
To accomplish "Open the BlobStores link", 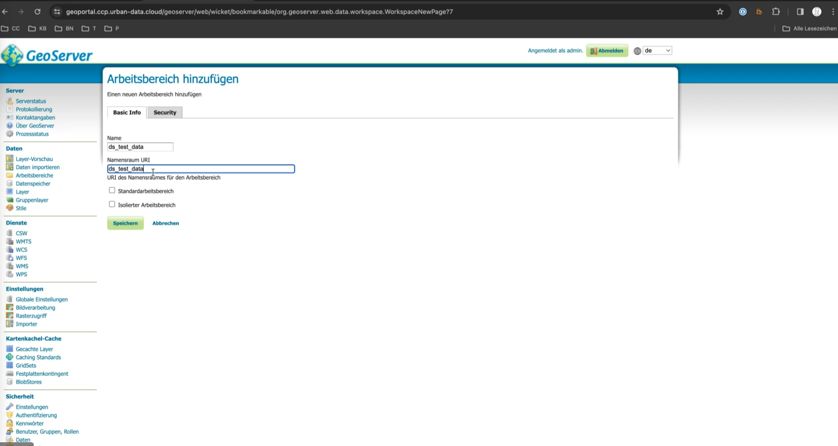I will (29, 382).
